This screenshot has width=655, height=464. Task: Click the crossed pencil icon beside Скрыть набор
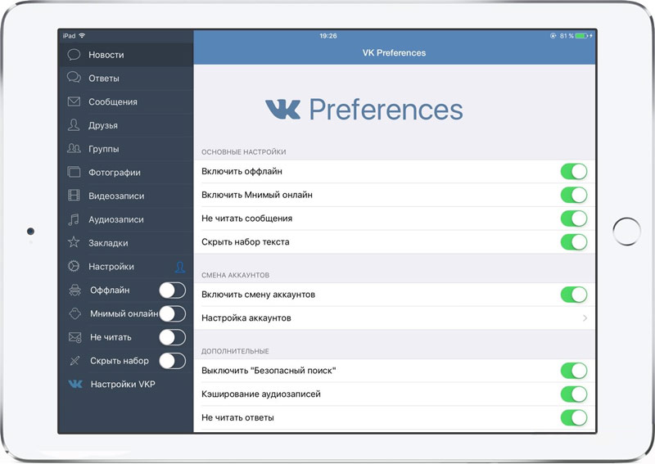coord(75,360)
